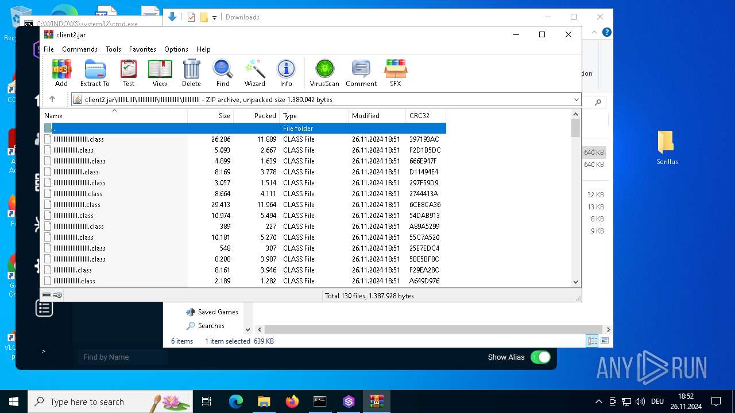735x413 pixels.
Task: Click the Find by Name search field
Action: (122, 357)
